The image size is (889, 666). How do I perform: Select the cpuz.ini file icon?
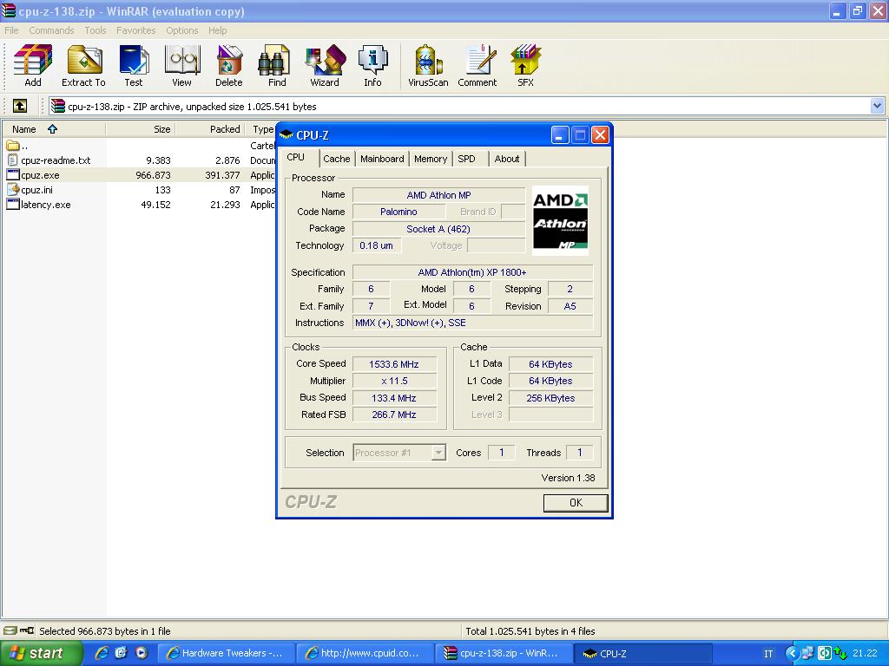point(13,190)
